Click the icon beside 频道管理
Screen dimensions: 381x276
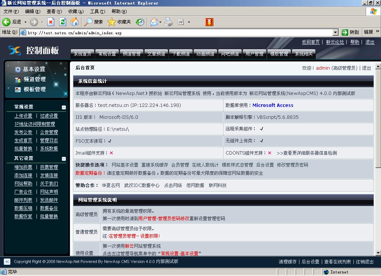[18, 79]
